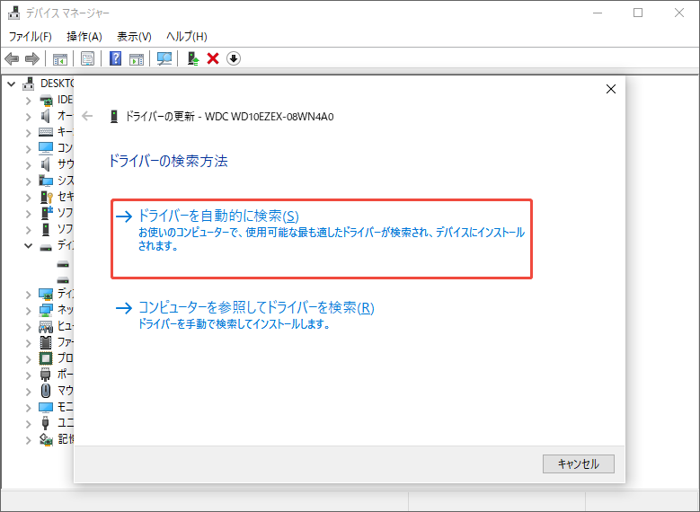Screen dimensions: 700x512
Task: Choose ドライバーを自動的に検索(S) option
Action: pyautogui.click(x=322, y=239)
